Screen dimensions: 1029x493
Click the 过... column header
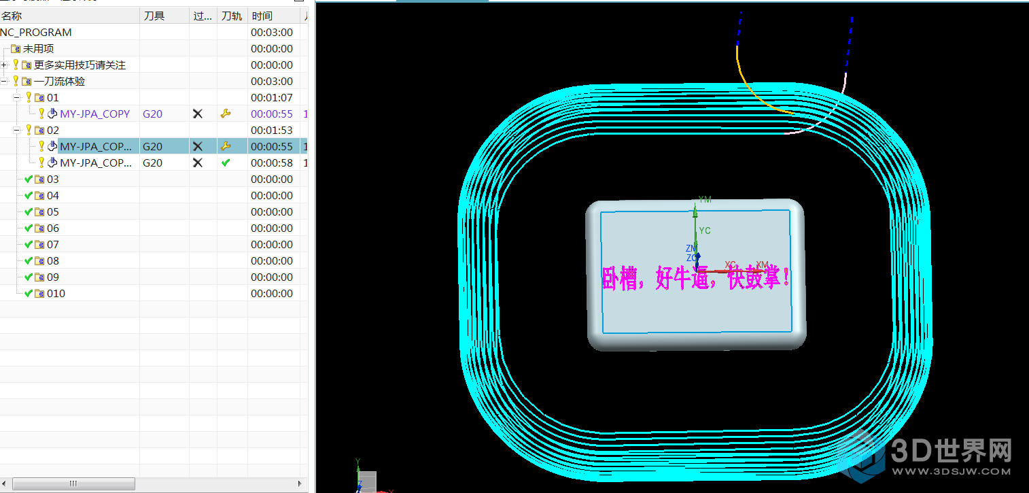point(203,16)
